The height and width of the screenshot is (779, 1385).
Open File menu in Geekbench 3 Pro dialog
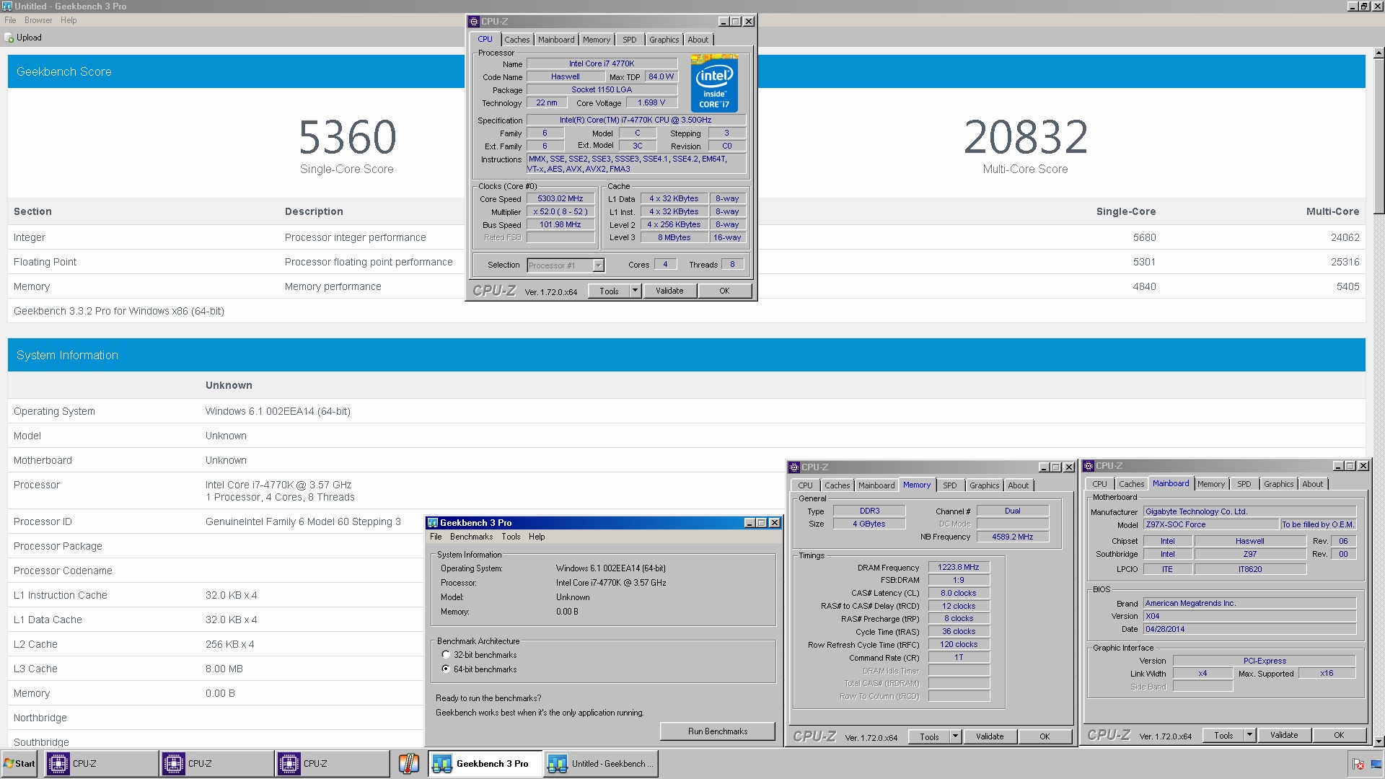coord(436,537)
